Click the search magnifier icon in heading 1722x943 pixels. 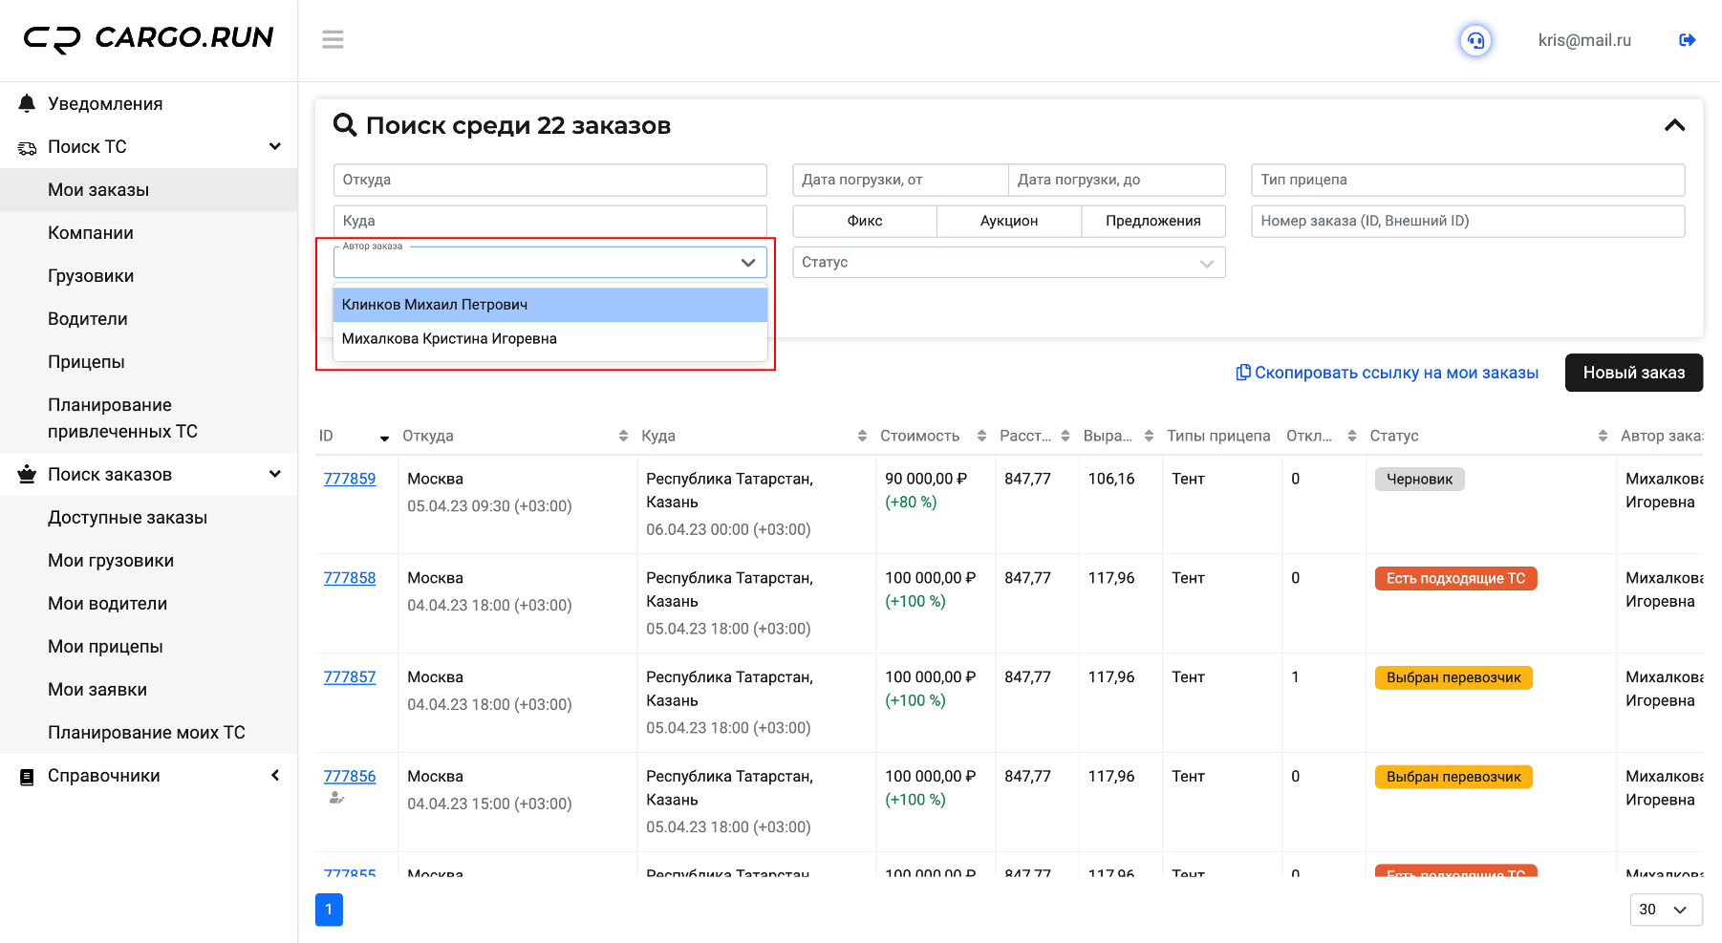345,125
